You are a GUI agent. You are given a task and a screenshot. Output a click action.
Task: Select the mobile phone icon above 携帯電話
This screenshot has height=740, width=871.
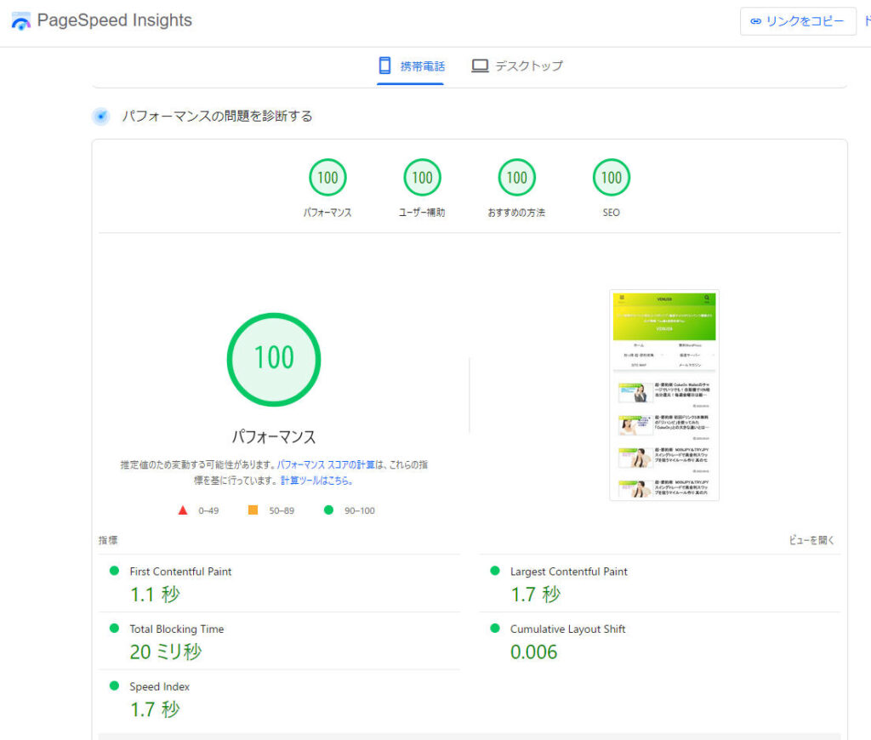(x=384, y=64)
